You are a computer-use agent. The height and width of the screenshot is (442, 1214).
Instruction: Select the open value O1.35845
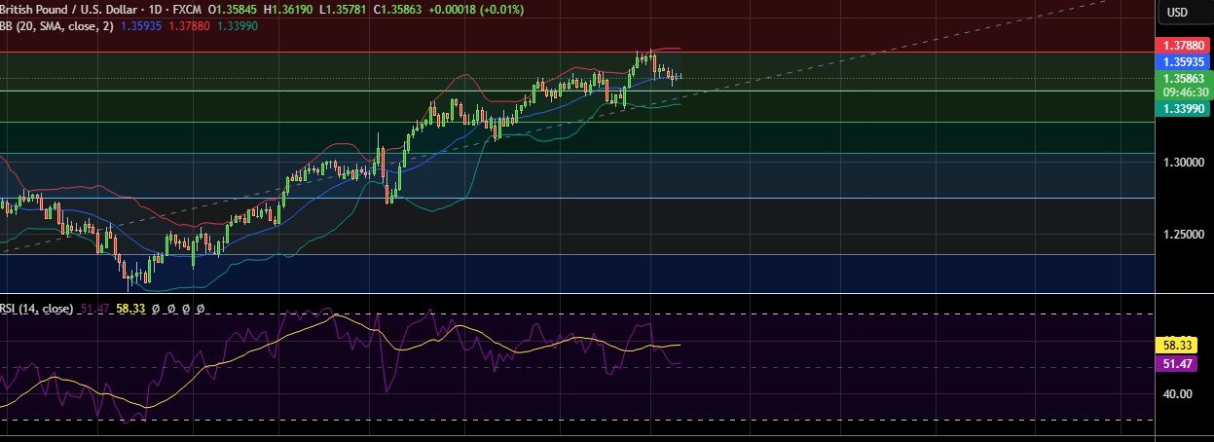(x=235, y=10)
